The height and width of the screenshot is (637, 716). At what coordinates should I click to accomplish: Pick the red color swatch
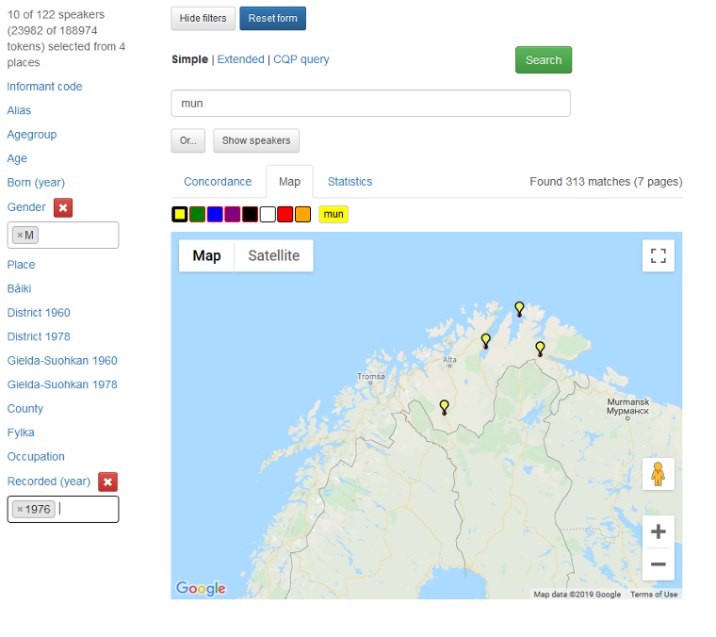click(x=285, y=215)
